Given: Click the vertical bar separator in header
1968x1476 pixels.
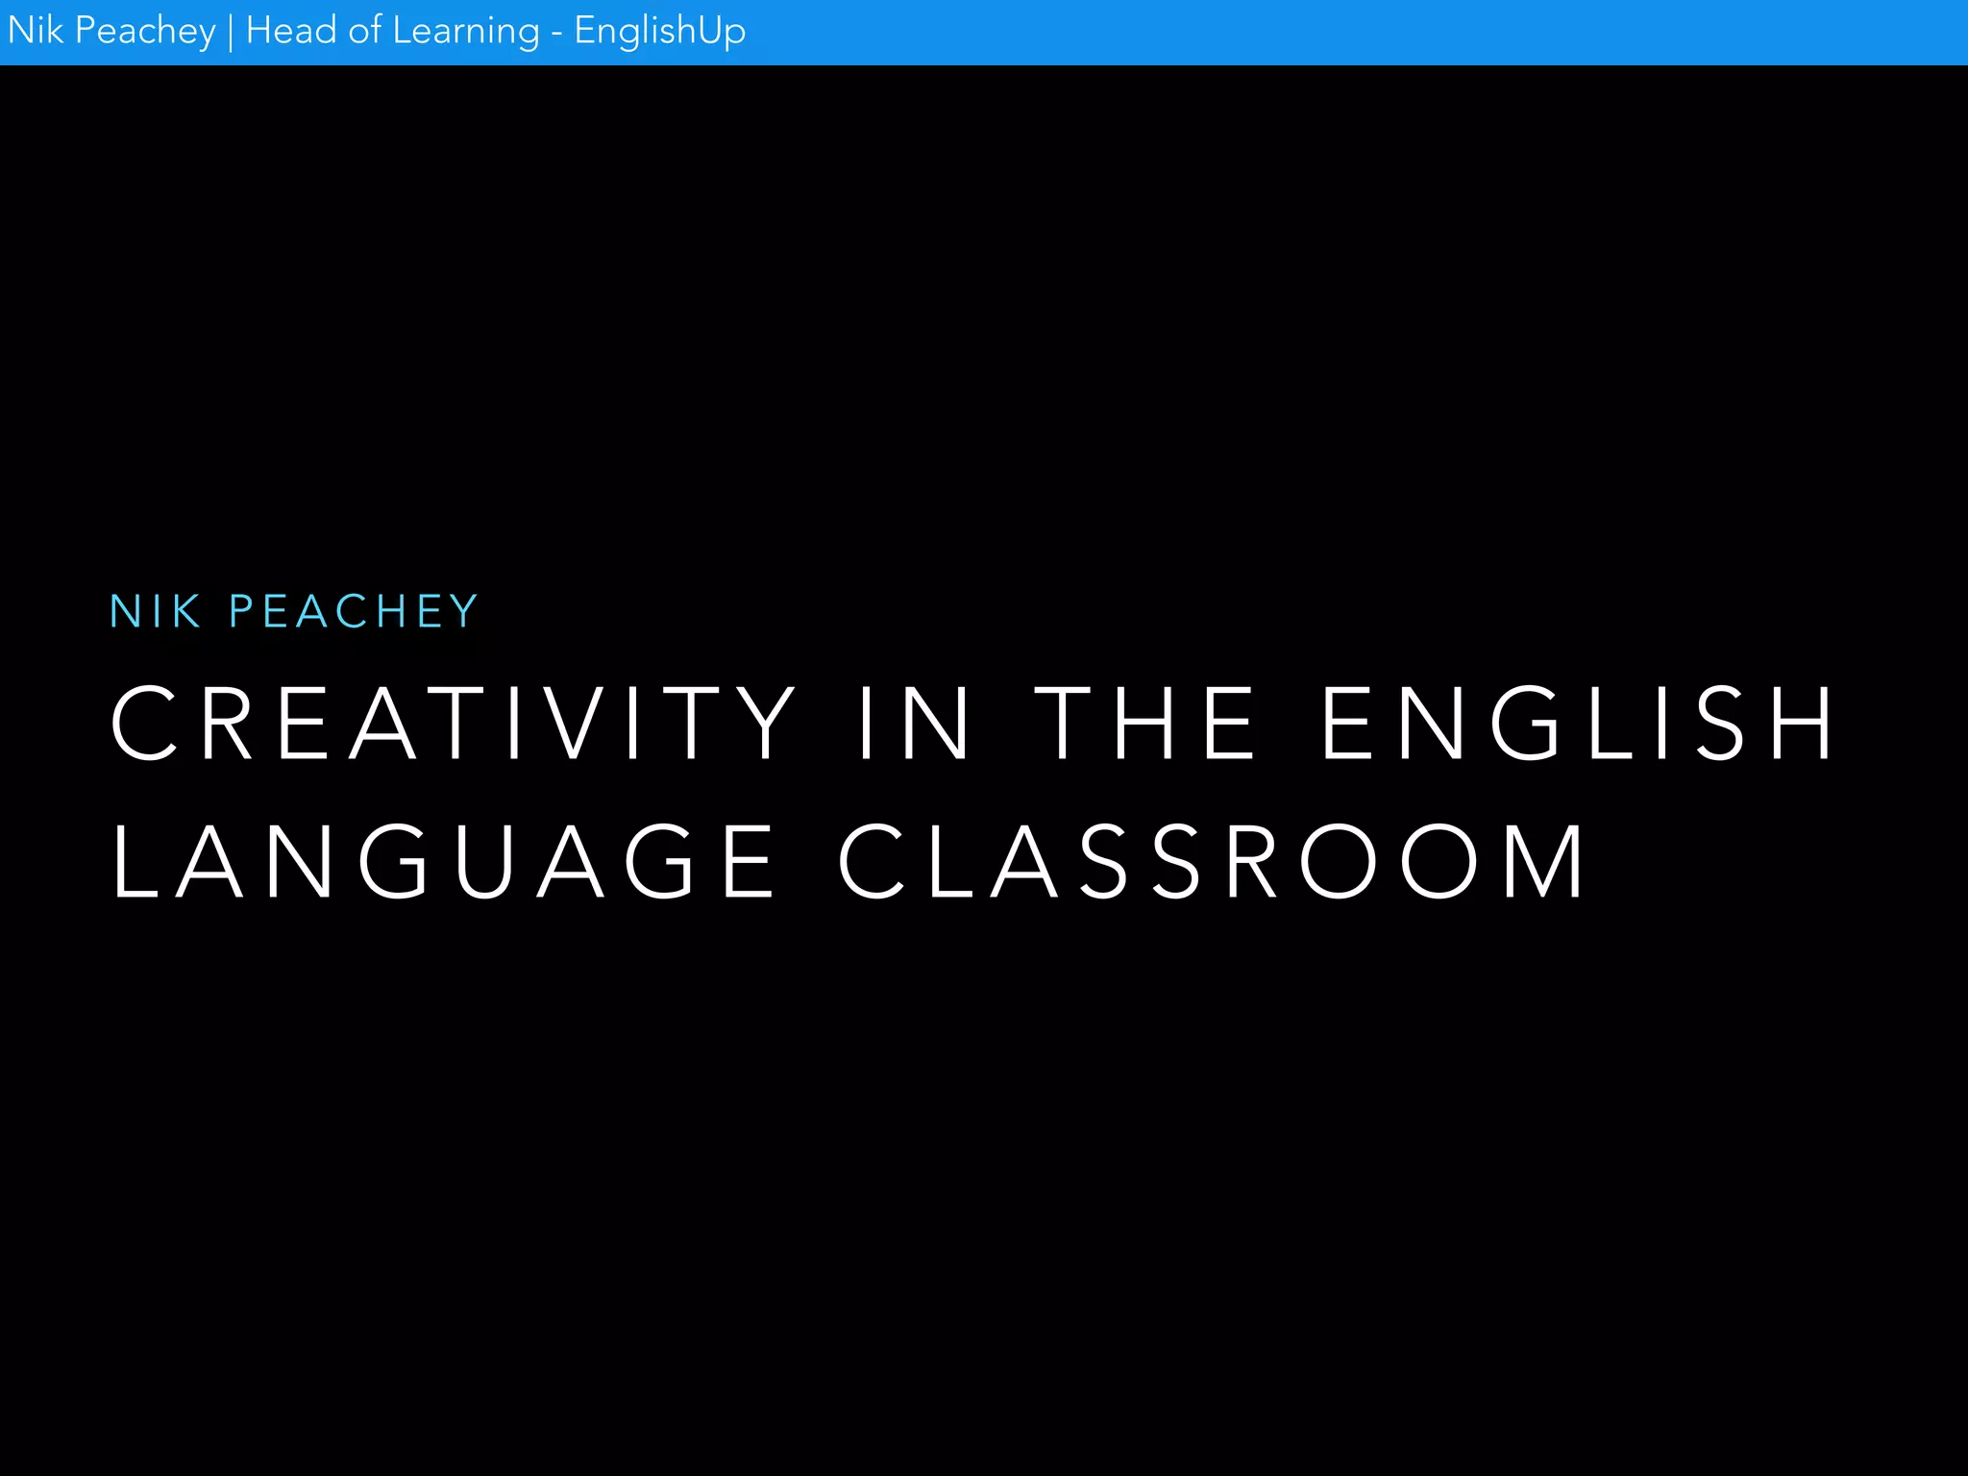Looking at the screenshot, I should click(231, 32).
